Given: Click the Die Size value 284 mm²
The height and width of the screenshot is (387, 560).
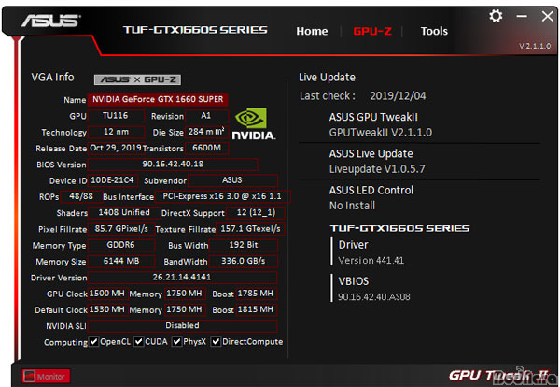Looking at the screenshot, I should [207, 132].
